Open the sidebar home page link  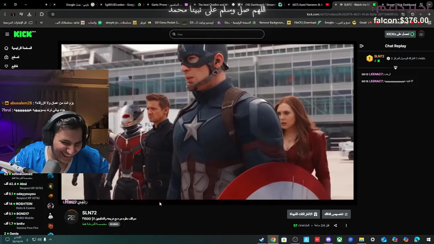[18, 48]
